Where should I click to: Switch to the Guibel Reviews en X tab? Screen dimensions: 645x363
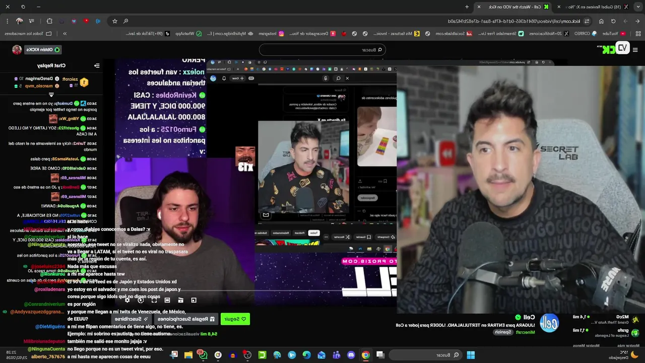point(594,7)
